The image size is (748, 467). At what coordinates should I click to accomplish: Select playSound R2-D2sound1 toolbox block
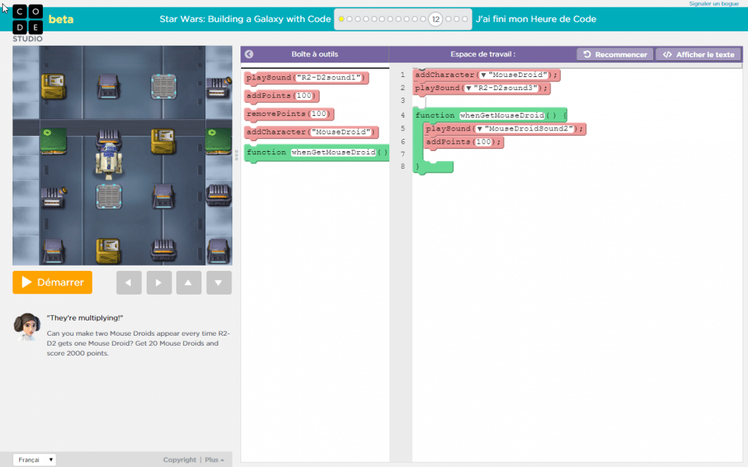click(306, 78)
